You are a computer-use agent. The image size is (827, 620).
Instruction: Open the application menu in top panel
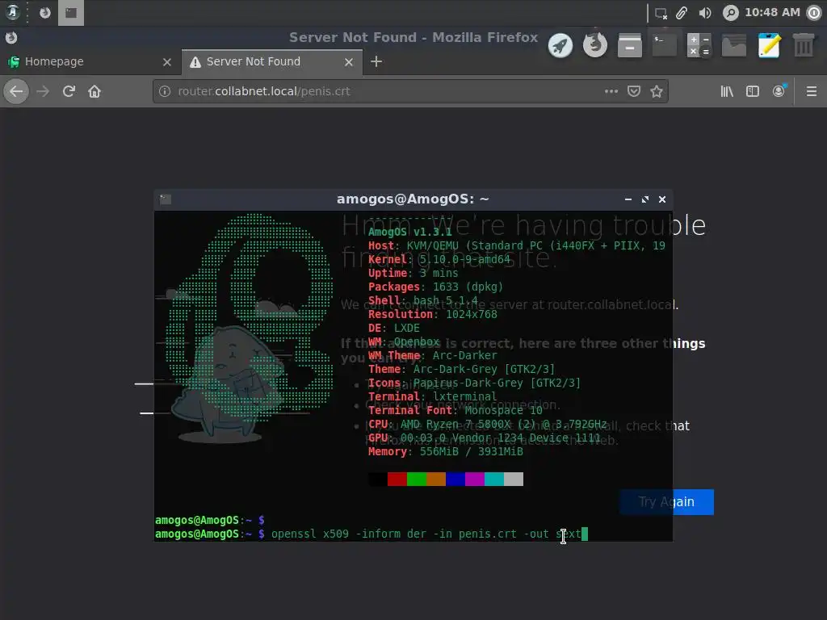(x=12, y=13)
